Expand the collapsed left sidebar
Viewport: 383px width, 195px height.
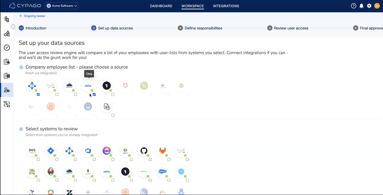pyautogui.click(x=13, y=26)
